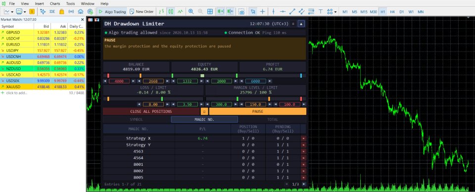Draw a horizontal line tool
This screenshot has width=475, height=192.
[283, 11]
